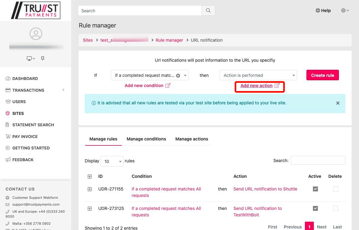Toggle Delete checkbox for UDR-271155
Screen dimensions: 359x230
point(335,189)
